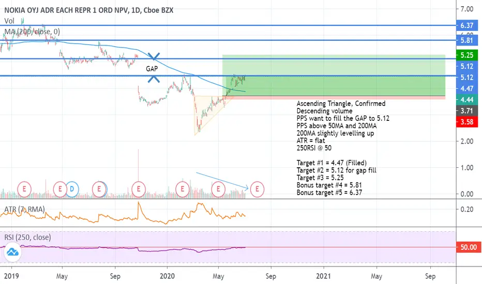Viewport: 482px width, 284px height.
Task: Select the 'Bonus target #4 = 5.81' line
Action: click(x=329, y=185)
